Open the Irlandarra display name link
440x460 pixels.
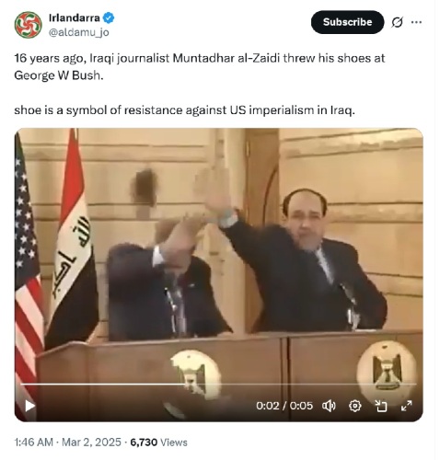[75, 17]
